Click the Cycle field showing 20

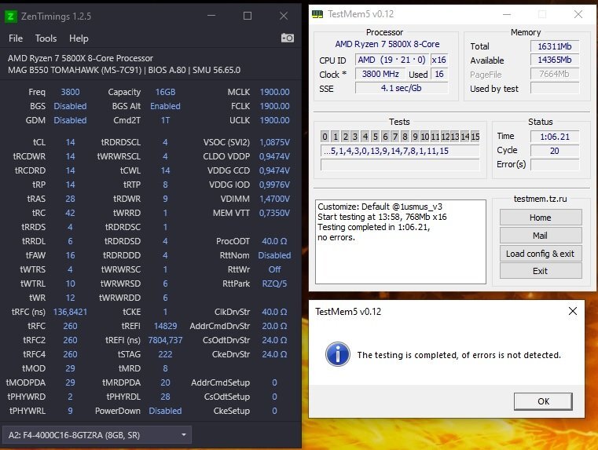(555, 151)
